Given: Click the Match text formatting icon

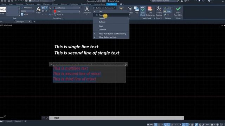Looking at the screenshot, I should [x=38, y=10].
